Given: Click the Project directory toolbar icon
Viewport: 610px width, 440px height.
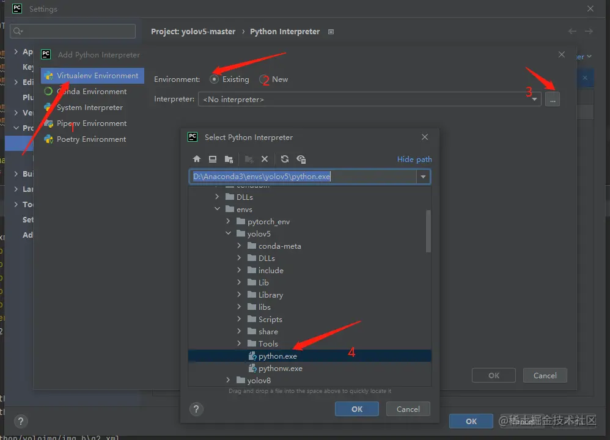Looking at the screenshot, I should 229,159.
